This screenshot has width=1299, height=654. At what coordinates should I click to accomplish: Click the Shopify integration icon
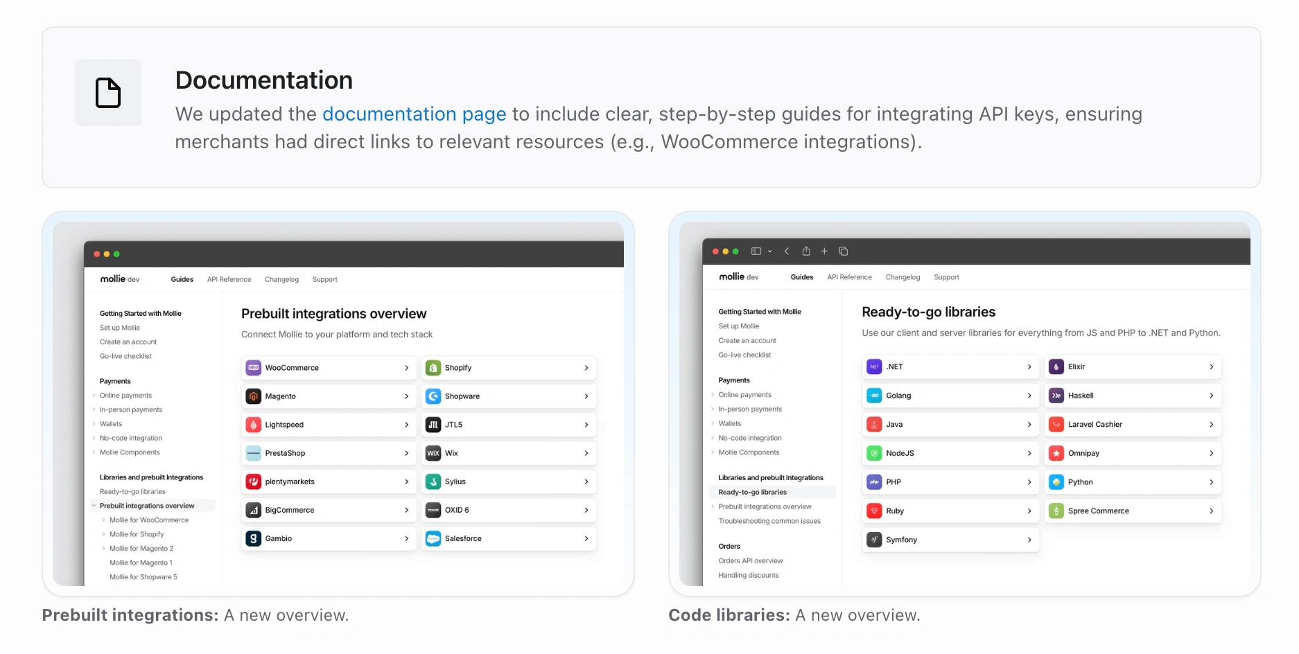pyautogui.click(x=433, y=368)
